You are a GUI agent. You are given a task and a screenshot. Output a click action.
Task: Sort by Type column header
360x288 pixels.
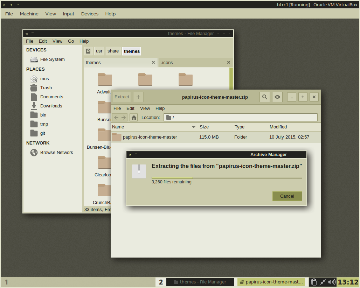tap(250, 127)
